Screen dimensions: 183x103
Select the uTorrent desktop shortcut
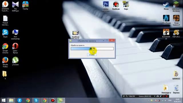(15, 61)
